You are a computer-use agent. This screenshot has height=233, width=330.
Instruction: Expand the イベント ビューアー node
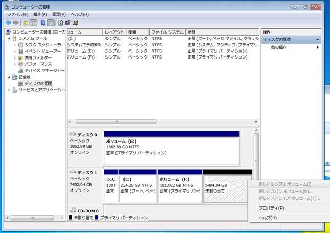coord(15,51)
